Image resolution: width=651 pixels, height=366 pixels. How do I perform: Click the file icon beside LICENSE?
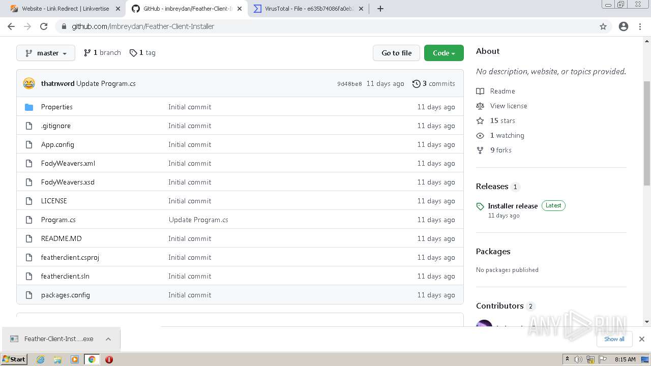click(x=29, y=201)
